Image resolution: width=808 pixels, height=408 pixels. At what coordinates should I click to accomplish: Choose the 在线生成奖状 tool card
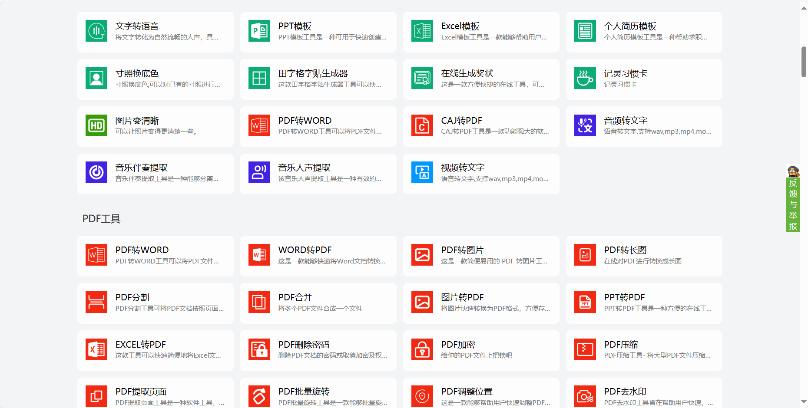tap(480, 79)
